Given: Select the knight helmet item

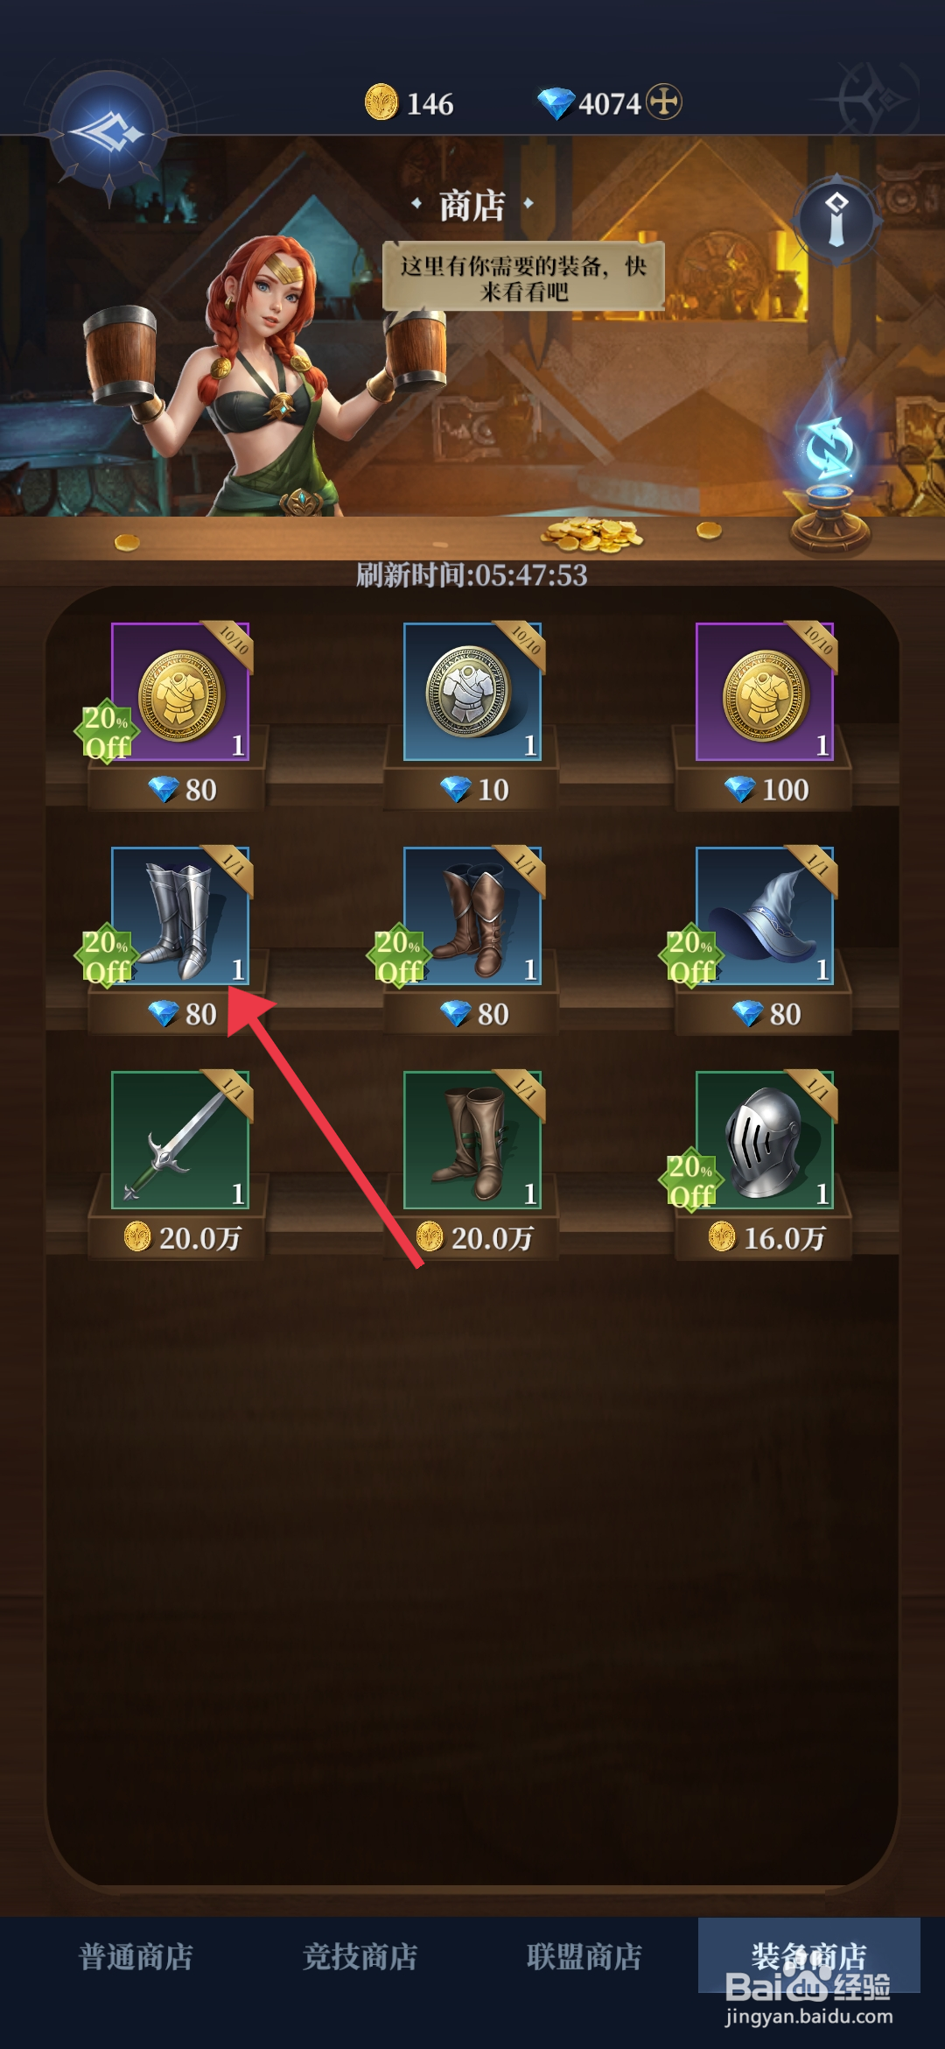Looking at the screenshot, I should (765, 1139).
